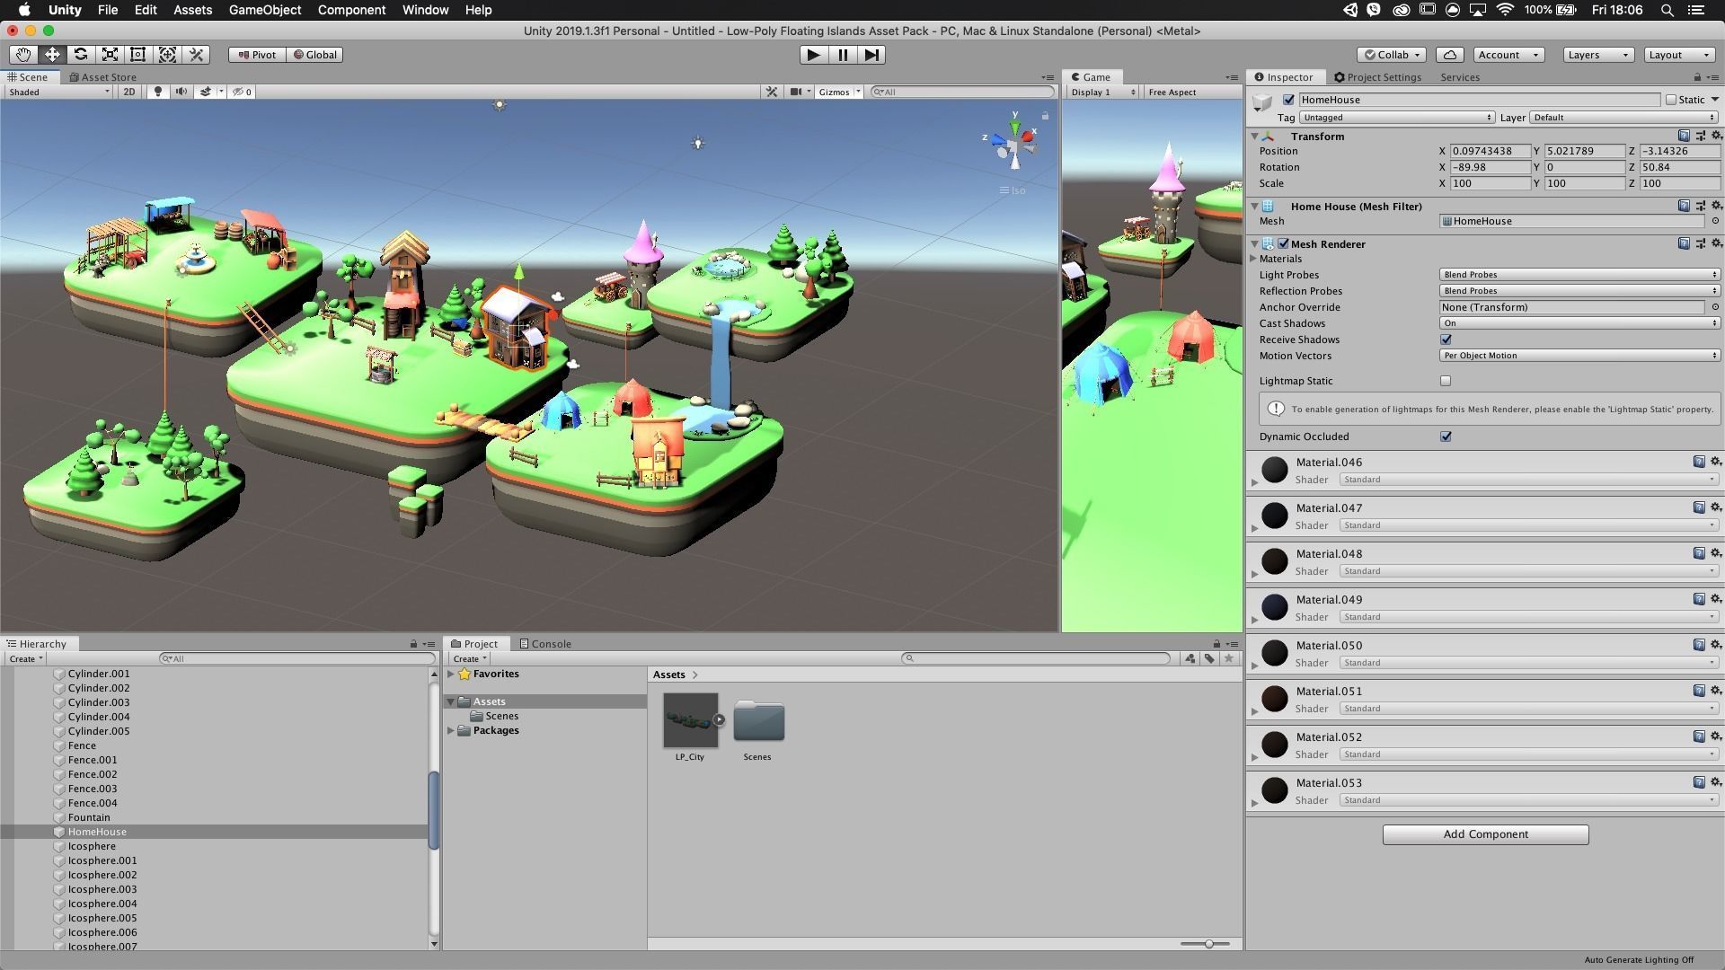Screen dimensions: 1725x970
Task: Select the Rect Transform tool
Action: [138, 55]
